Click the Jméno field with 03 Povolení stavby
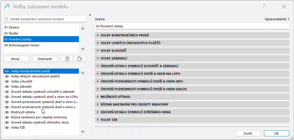 coord(192,26)
